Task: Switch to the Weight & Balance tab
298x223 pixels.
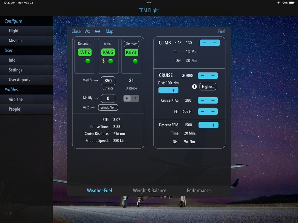Action: click(x=150, y=191)
